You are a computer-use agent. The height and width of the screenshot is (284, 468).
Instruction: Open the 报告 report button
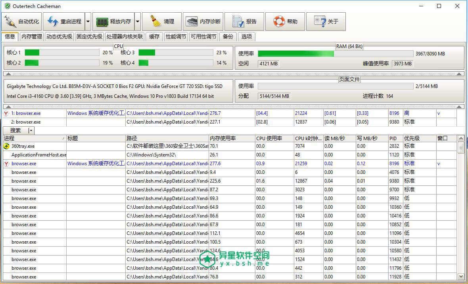[244, 21]
